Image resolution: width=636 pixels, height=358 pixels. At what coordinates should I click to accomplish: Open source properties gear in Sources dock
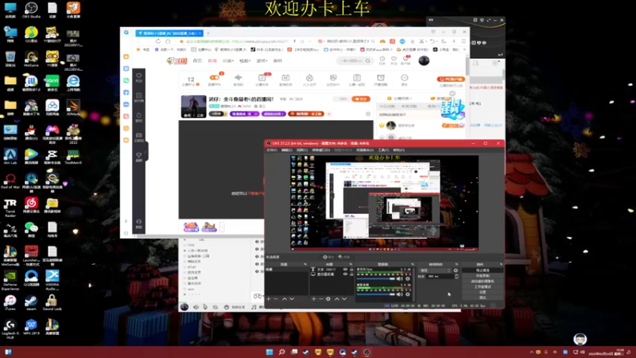[x=328, y=299]
